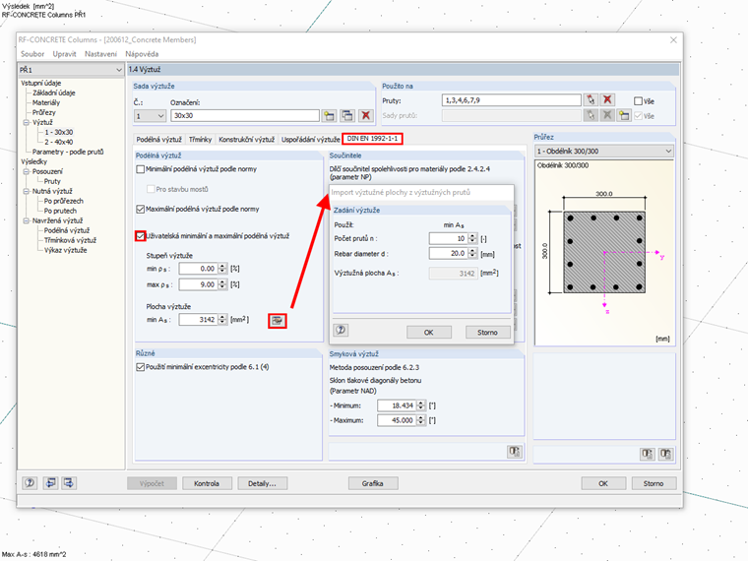Click left icon below cross-section preview

coord(648,454)
